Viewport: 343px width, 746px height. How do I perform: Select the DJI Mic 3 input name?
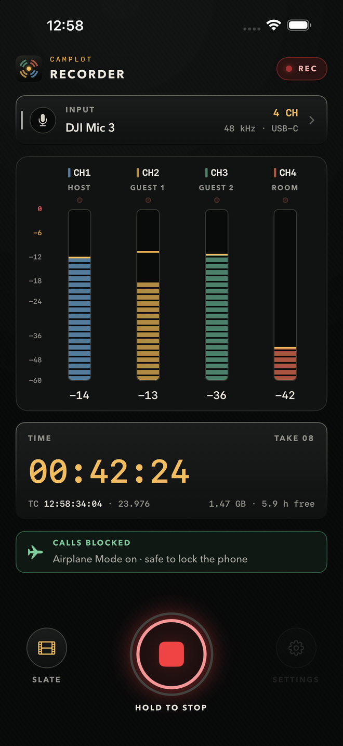point(90,127)
